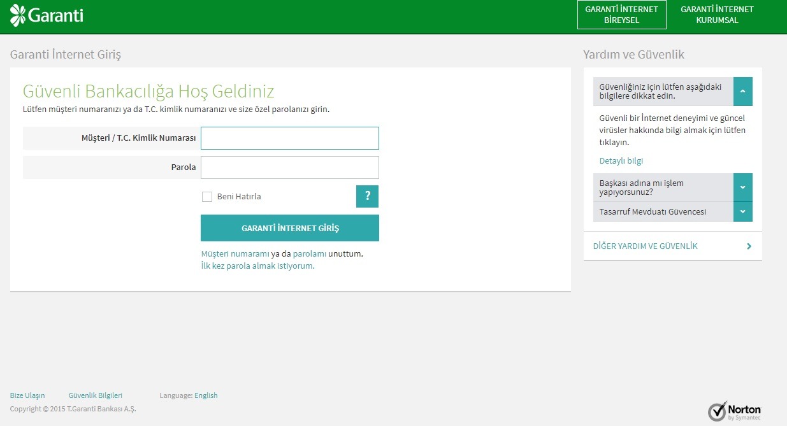Image resolution: width=787 pixels, height=426 pixels.
Task: Focus the Müşteri / T.C. Kimlik Numarası field
Action: 290,138
